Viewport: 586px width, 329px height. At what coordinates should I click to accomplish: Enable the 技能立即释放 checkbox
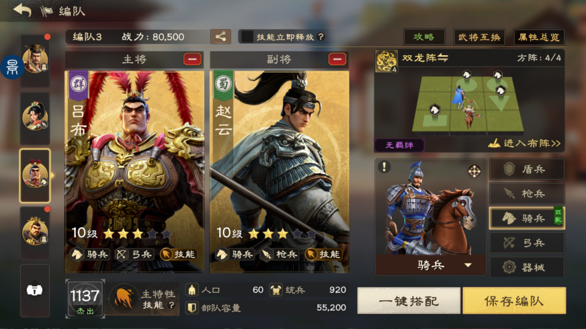pyautogui.click(x=247, y=36)
